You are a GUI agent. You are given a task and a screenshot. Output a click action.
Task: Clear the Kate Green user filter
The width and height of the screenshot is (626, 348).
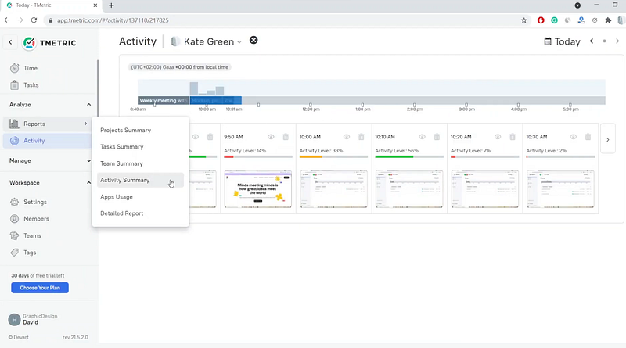coord(254,41)
